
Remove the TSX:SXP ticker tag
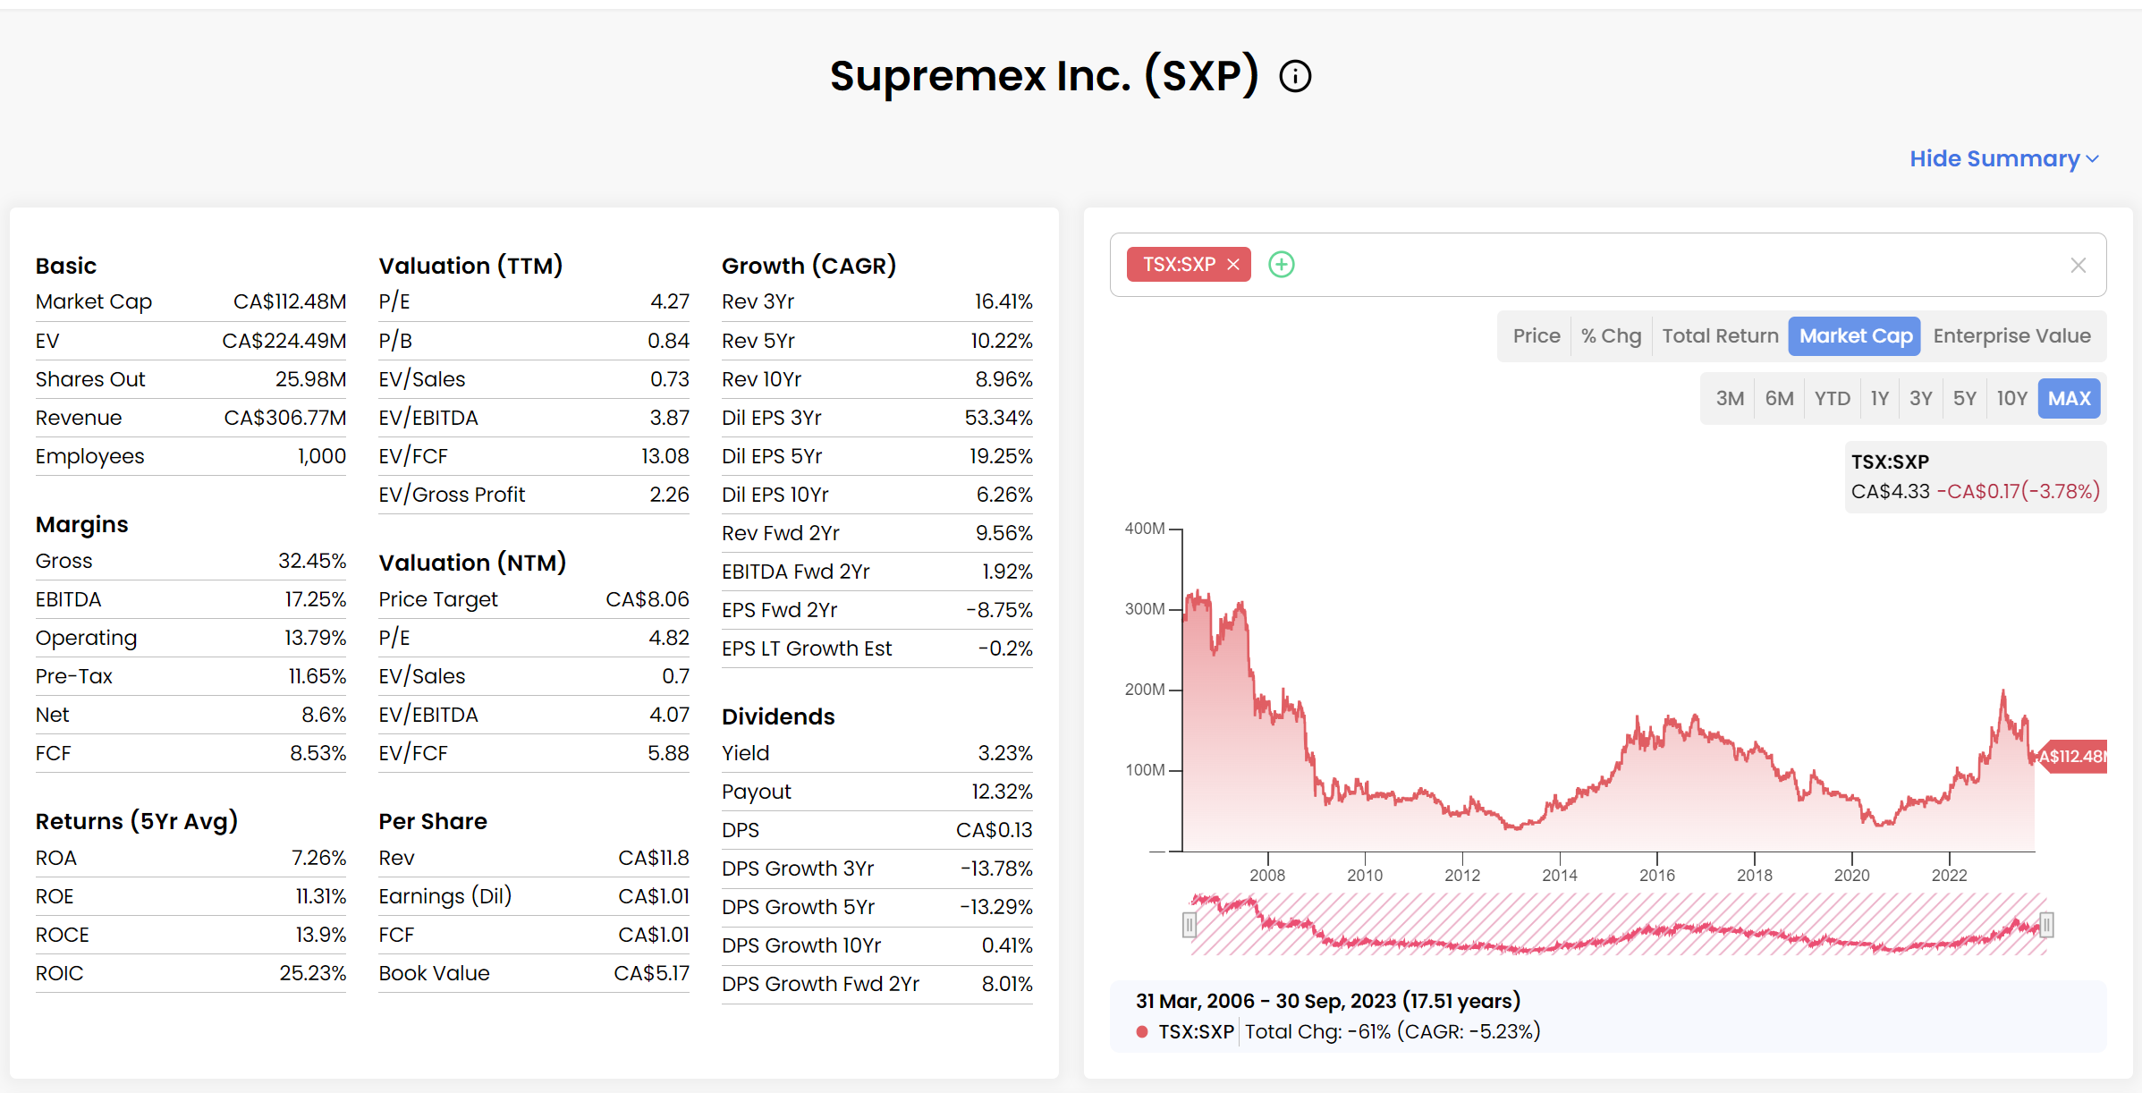tap(1233, 265)
